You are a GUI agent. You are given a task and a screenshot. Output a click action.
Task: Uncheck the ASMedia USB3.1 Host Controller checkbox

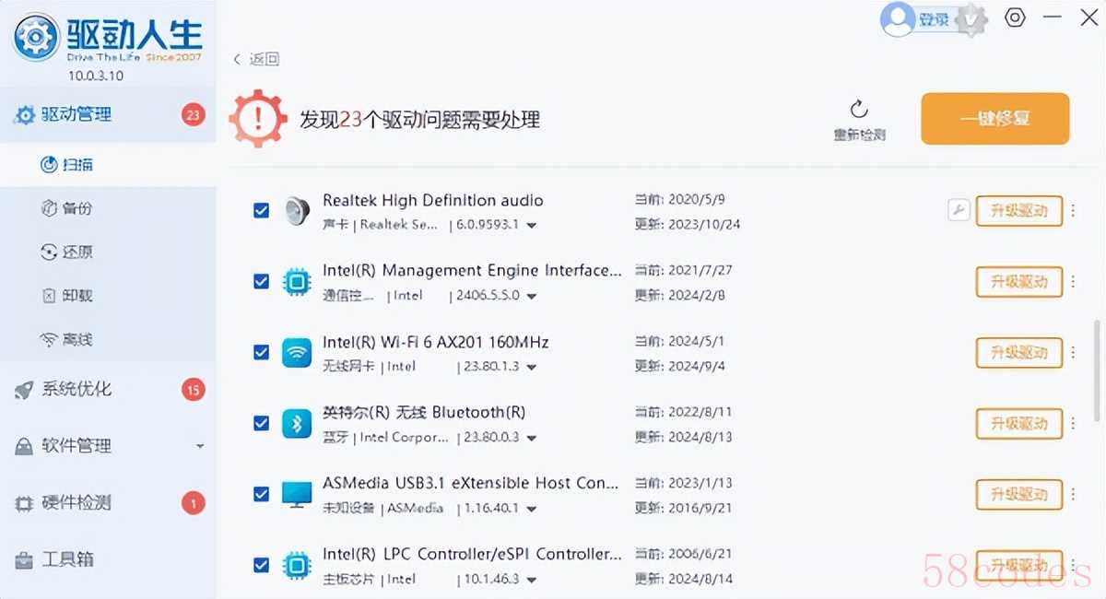click(261, 494)
